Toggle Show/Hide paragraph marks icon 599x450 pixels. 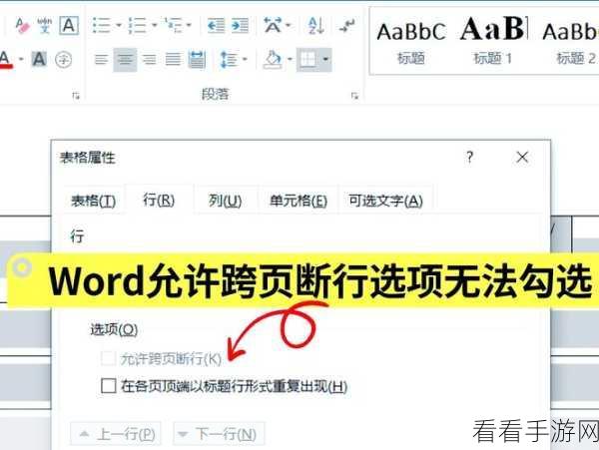click(x=346, y=26)
